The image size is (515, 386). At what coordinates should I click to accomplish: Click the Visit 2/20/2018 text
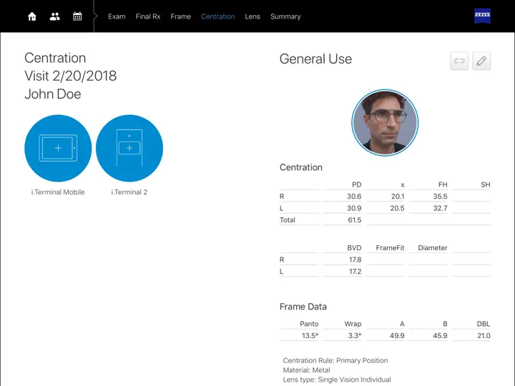pyautogui.click(x=71, y=76)
